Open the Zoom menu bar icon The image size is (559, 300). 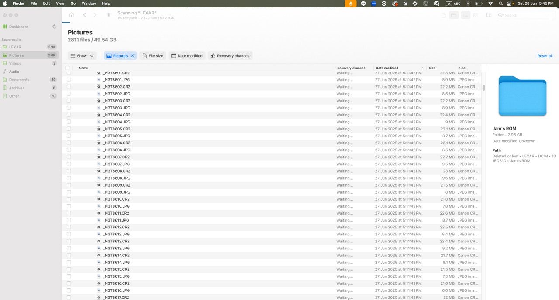tap(374, 3)
